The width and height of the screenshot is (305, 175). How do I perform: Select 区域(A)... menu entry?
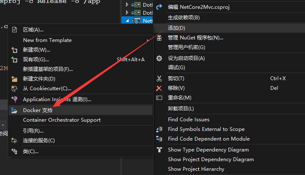point(80,30)
